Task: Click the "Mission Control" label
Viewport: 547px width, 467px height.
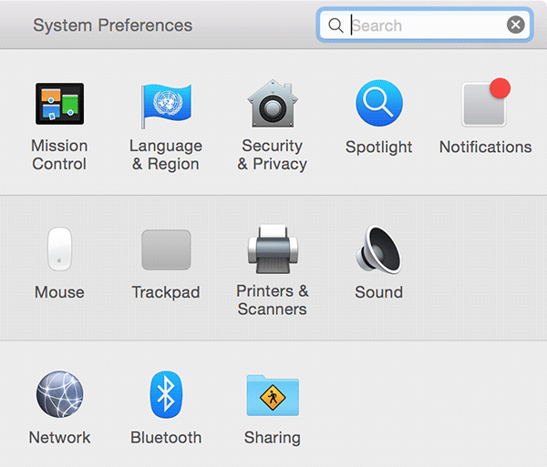Action: [59, 155]
